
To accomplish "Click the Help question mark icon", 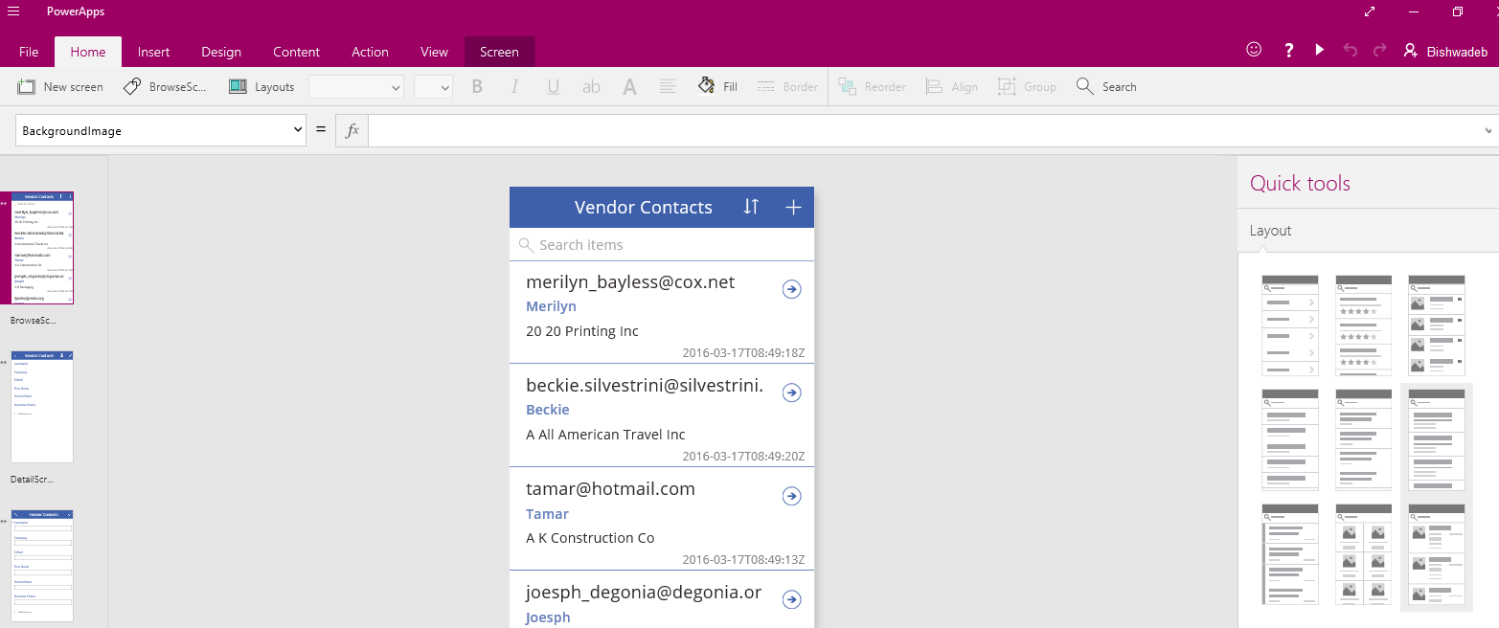I will click(1288, 49).
